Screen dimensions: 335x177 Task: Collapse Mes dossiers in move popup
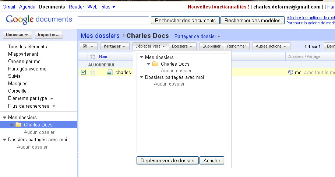141,57
